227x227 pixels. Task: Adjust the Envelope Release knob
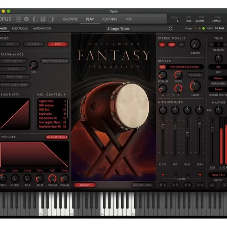pos(65,178)
